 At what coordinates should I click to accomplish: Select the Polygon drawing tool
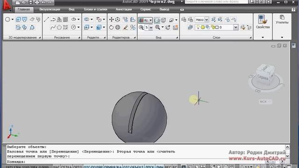(x=59, y=27)
